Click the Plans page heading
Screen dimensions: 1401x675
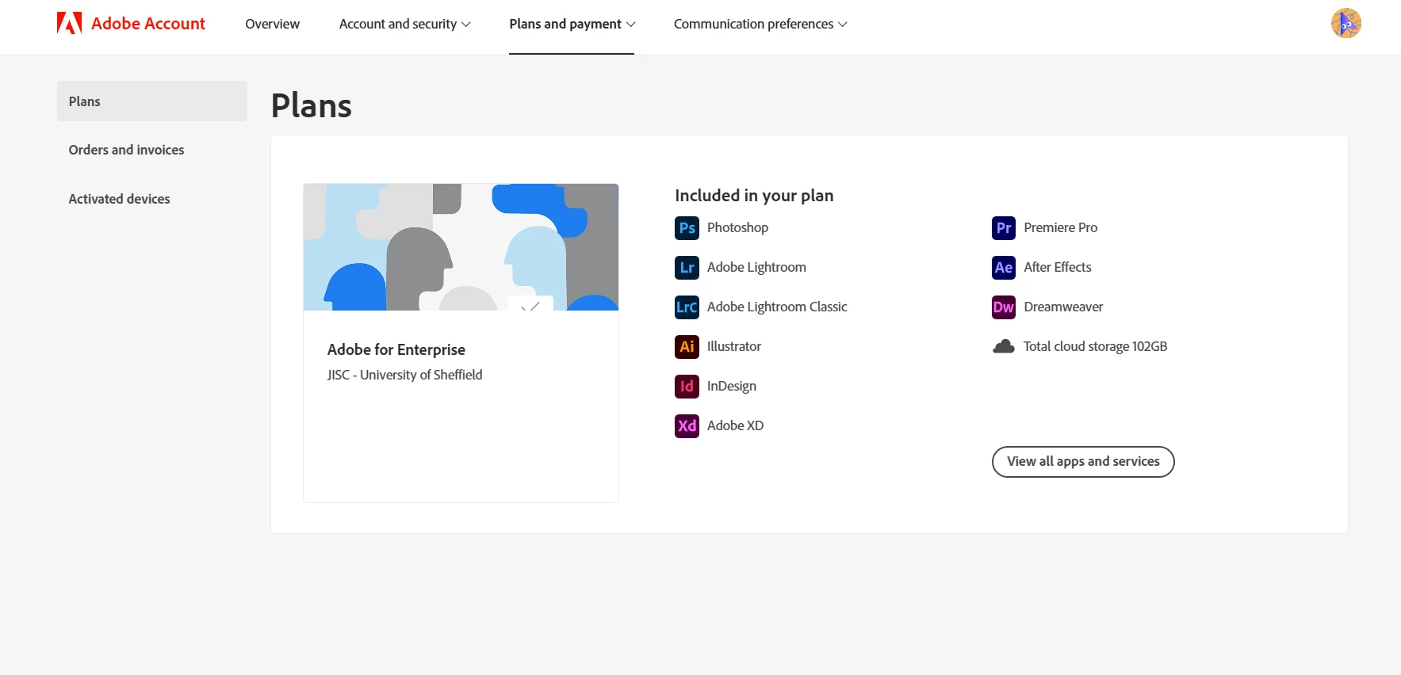click(312, 105)
